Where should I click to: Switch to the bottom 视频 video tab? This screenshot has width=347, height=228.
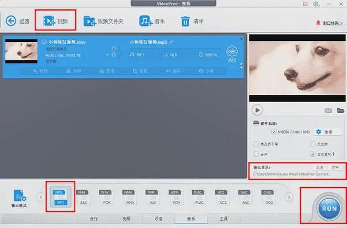[126, 219]
